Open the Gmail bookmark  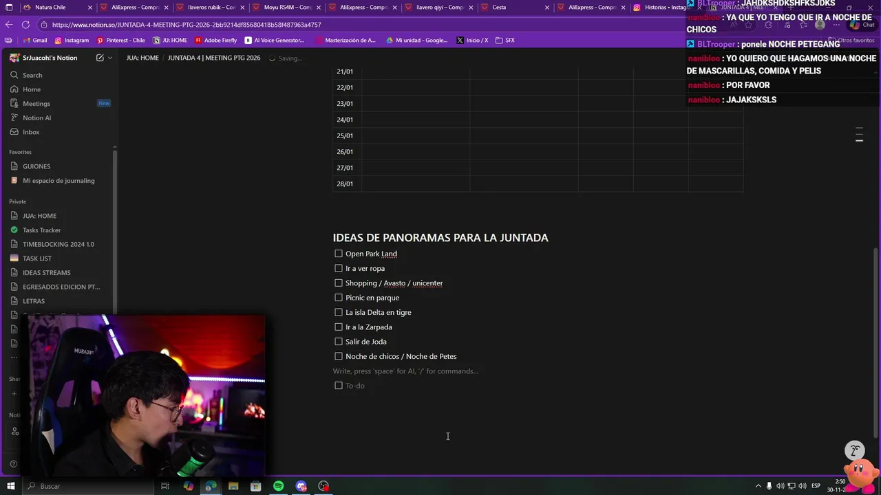(x=34, y=40)
